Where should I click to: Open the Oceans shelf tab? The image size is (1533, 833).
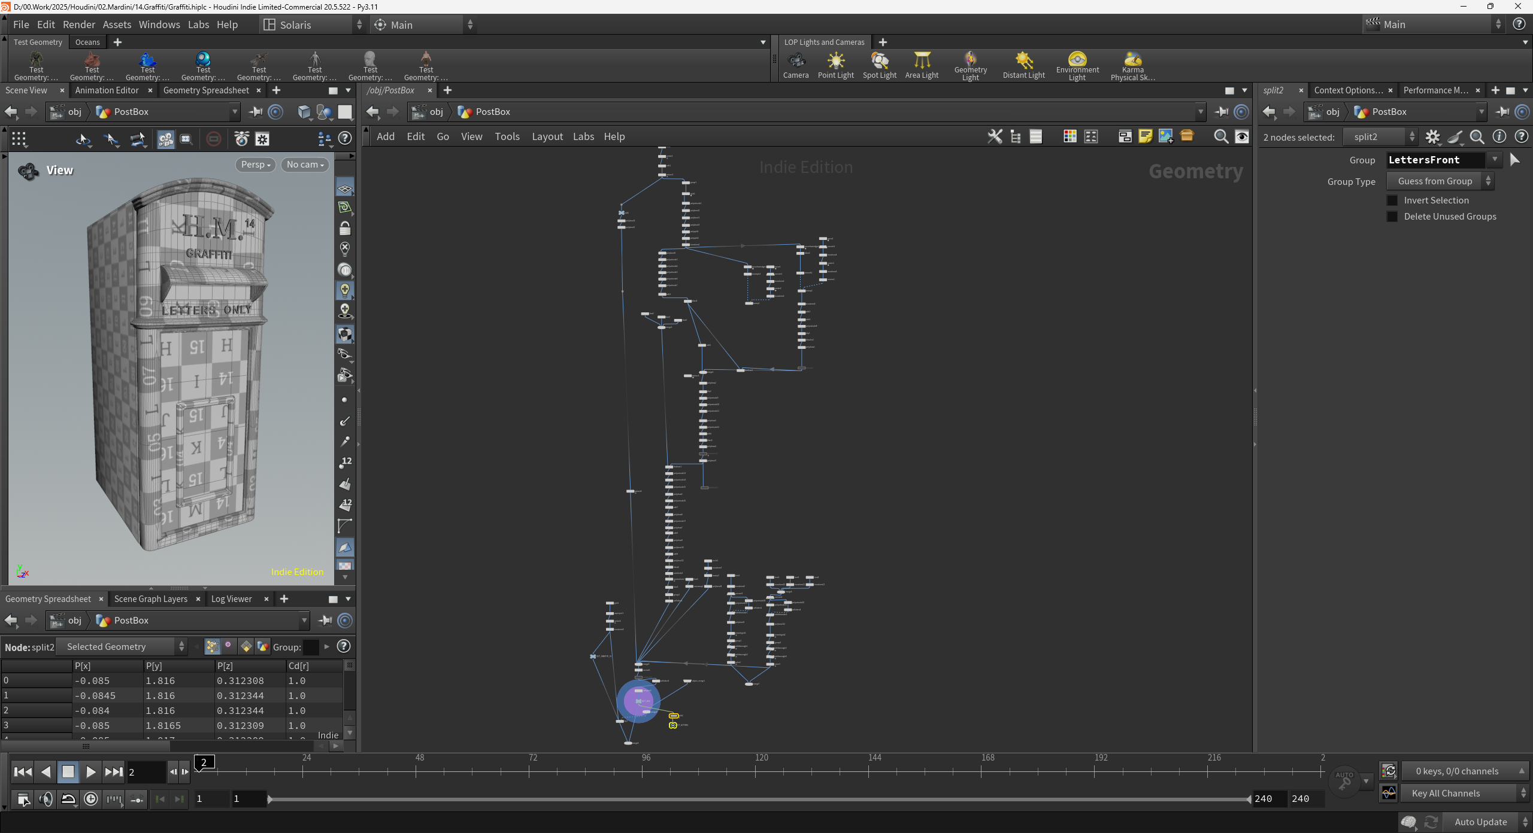(x=87, y=42)
